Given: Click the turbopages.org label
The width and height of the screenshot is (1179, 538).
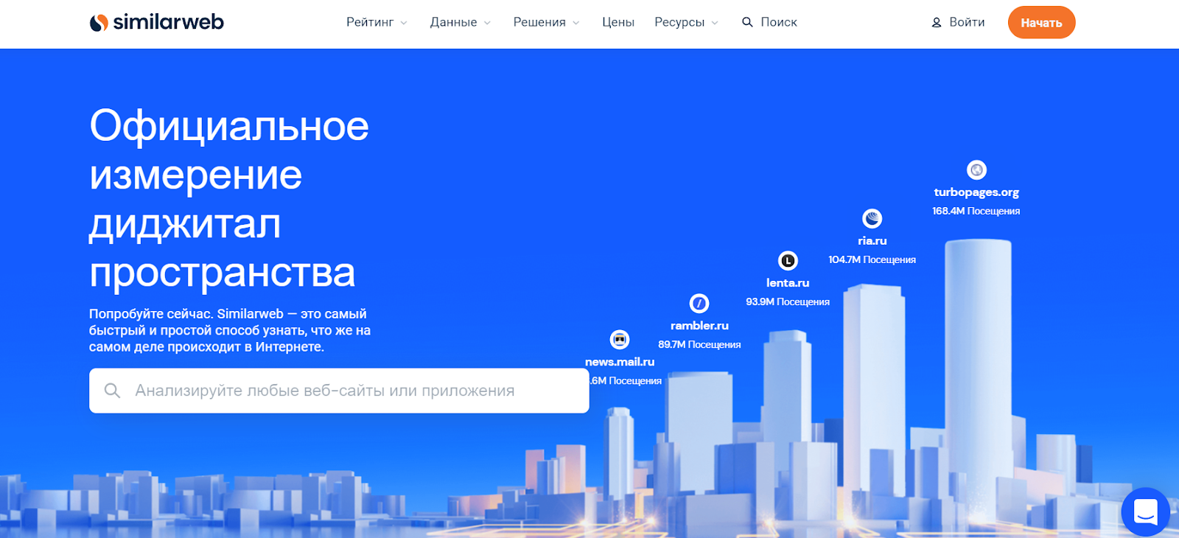Looking at the screenshot, I should coord(976,192).
